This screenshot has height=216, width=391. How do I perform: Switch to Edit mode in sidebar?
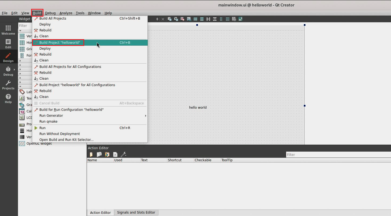8,44
